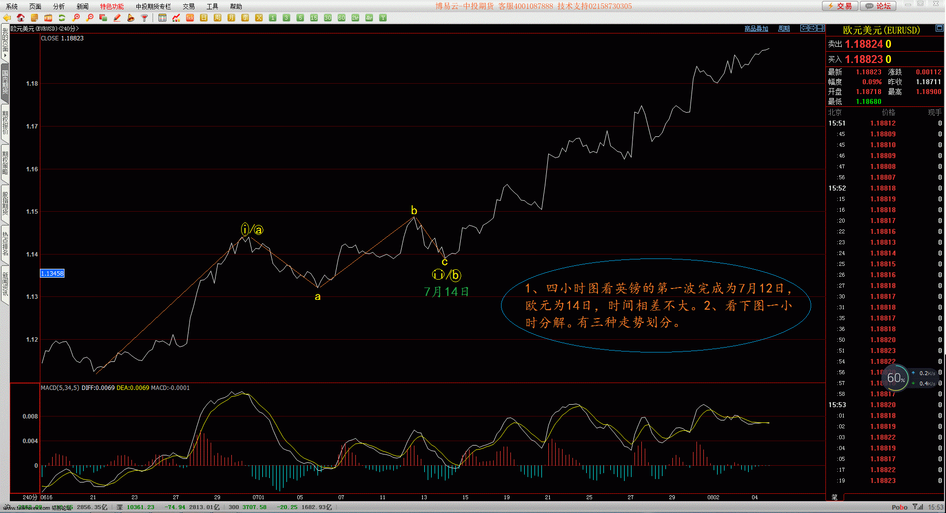Select the 国内期货 side tab

tap(5, 83)
